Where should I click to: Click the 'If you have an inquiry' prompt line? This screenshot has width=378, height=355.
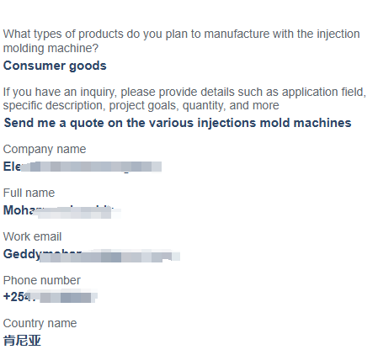point(184,92)
